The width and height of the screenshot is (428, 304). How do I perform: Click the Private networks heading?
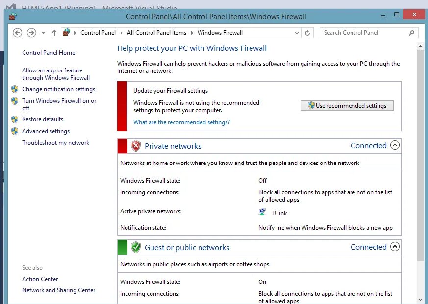(x=173, y=146)
